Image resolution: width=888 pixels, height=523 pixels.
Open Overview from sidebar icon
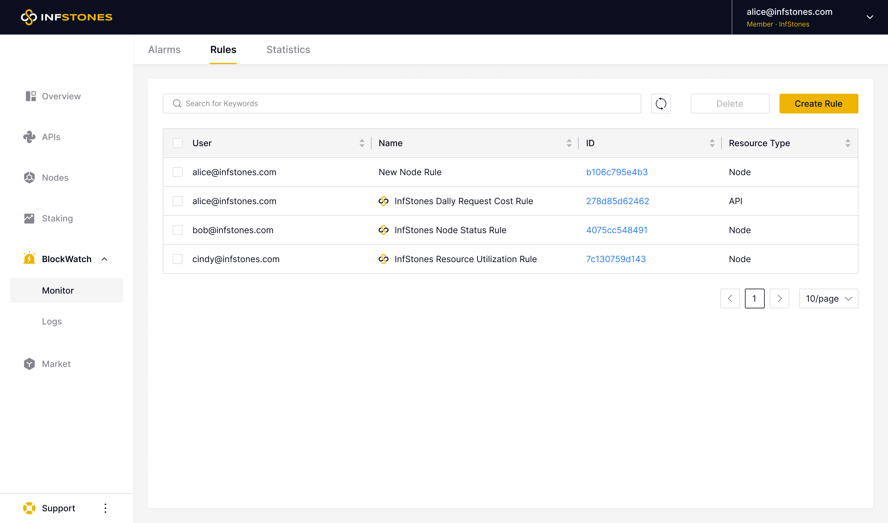tap(31, 96)
